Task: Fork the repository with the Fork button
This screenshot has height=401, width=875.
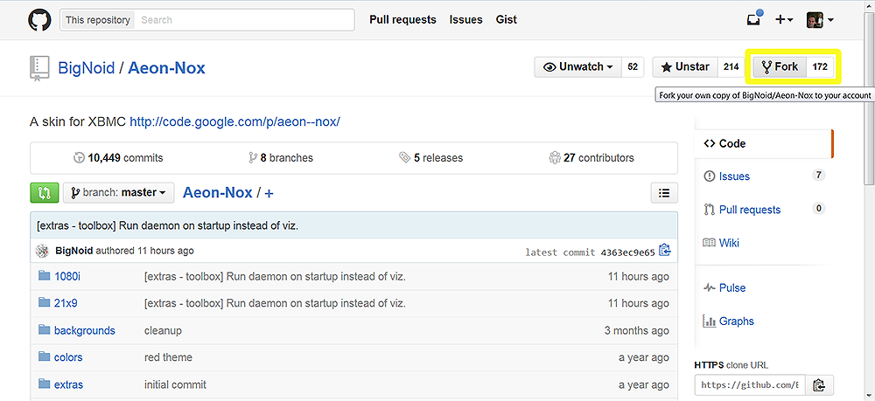Action: click(x=780, y=67)
